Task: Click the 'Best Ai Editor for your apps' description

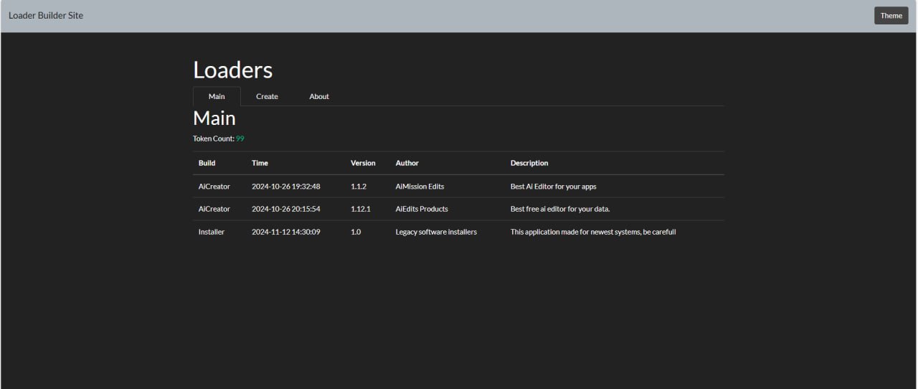Action: coord(553,187)
